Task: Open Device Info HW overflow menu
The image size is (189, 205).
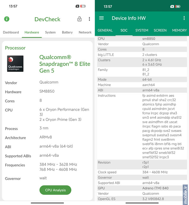Action: pos(184,18)
